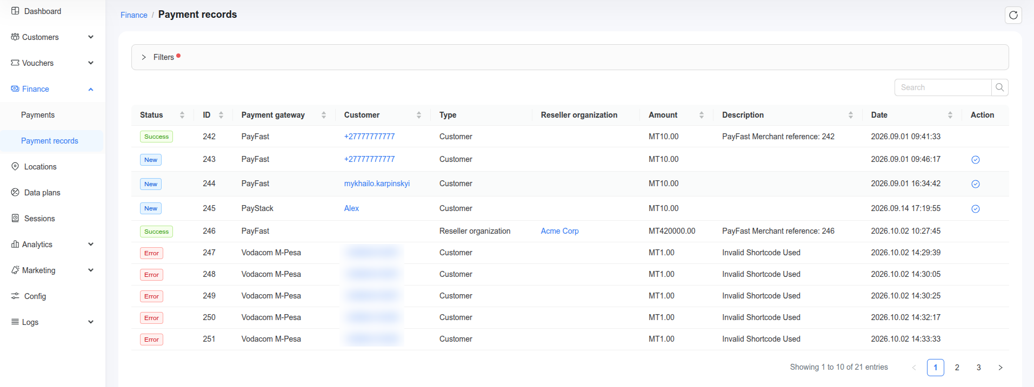Click amount MT420000.00 cell
Screen dimensions: 1034x387
coord(672,231)
